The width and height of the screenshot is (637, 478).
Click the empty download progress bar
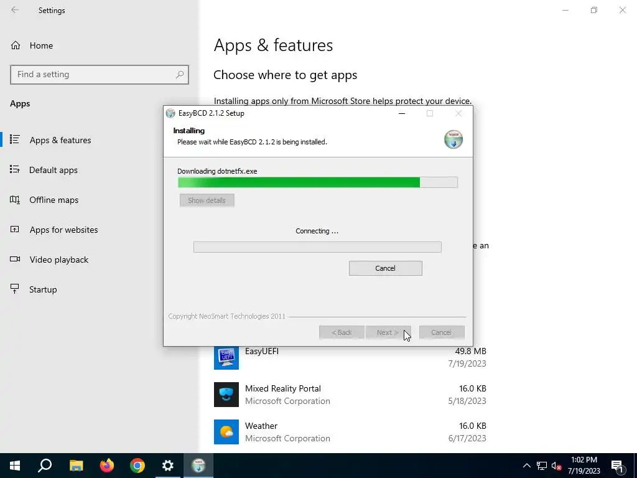[x=317, y=246]
